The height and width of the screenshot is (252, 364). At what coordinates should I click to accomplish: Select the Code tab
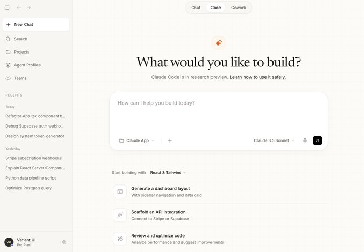[216, 8]
